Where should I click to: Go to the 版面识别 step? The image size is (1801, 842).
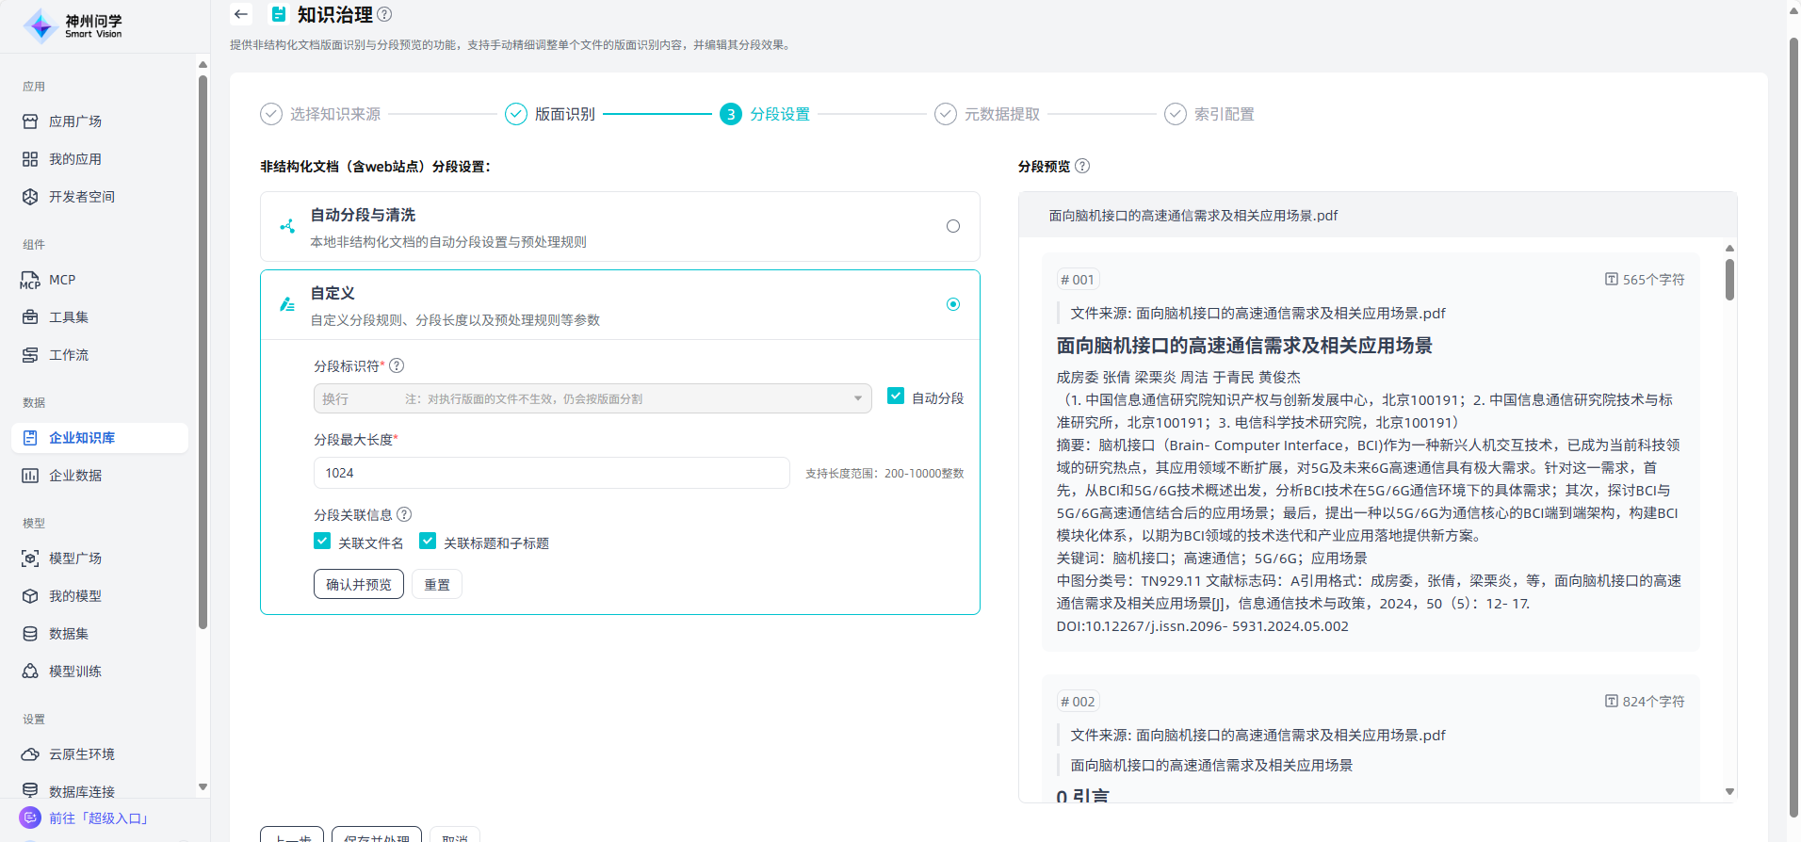pos(563,114)
